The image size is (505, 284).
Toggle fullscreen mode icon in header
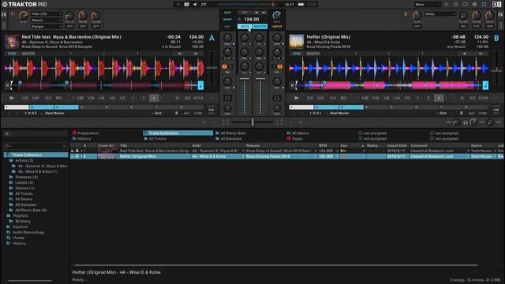(x=484, y=5)
